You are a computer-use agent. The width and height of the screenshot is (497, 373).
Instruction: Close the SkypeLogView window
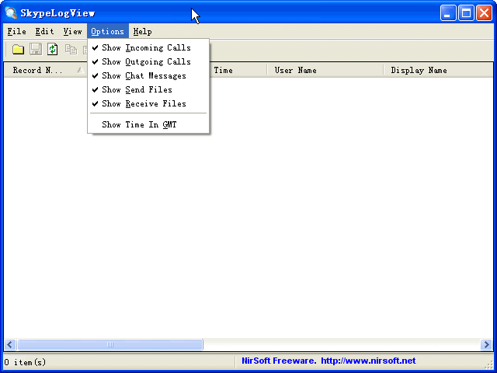click(x=485, y=13)
